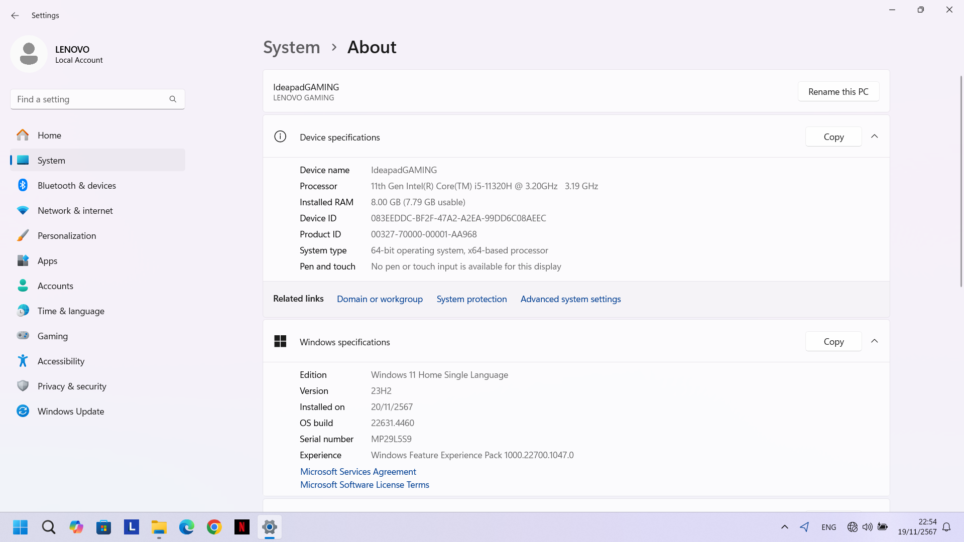Click the network globe tray icon
Viewport: 964px width, 542px height.
[x=852, y=527]
